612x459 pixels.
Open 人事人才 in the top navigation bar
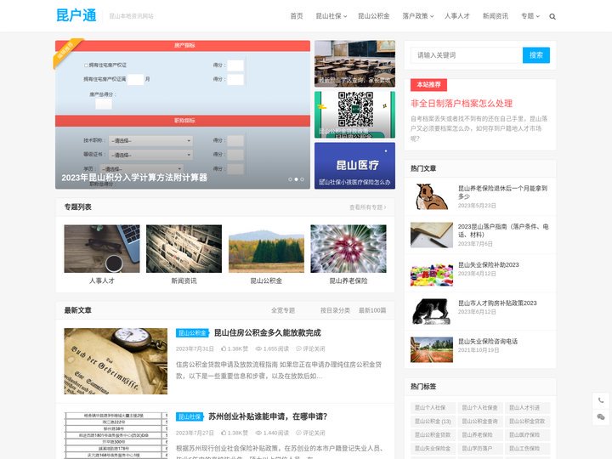456,16
